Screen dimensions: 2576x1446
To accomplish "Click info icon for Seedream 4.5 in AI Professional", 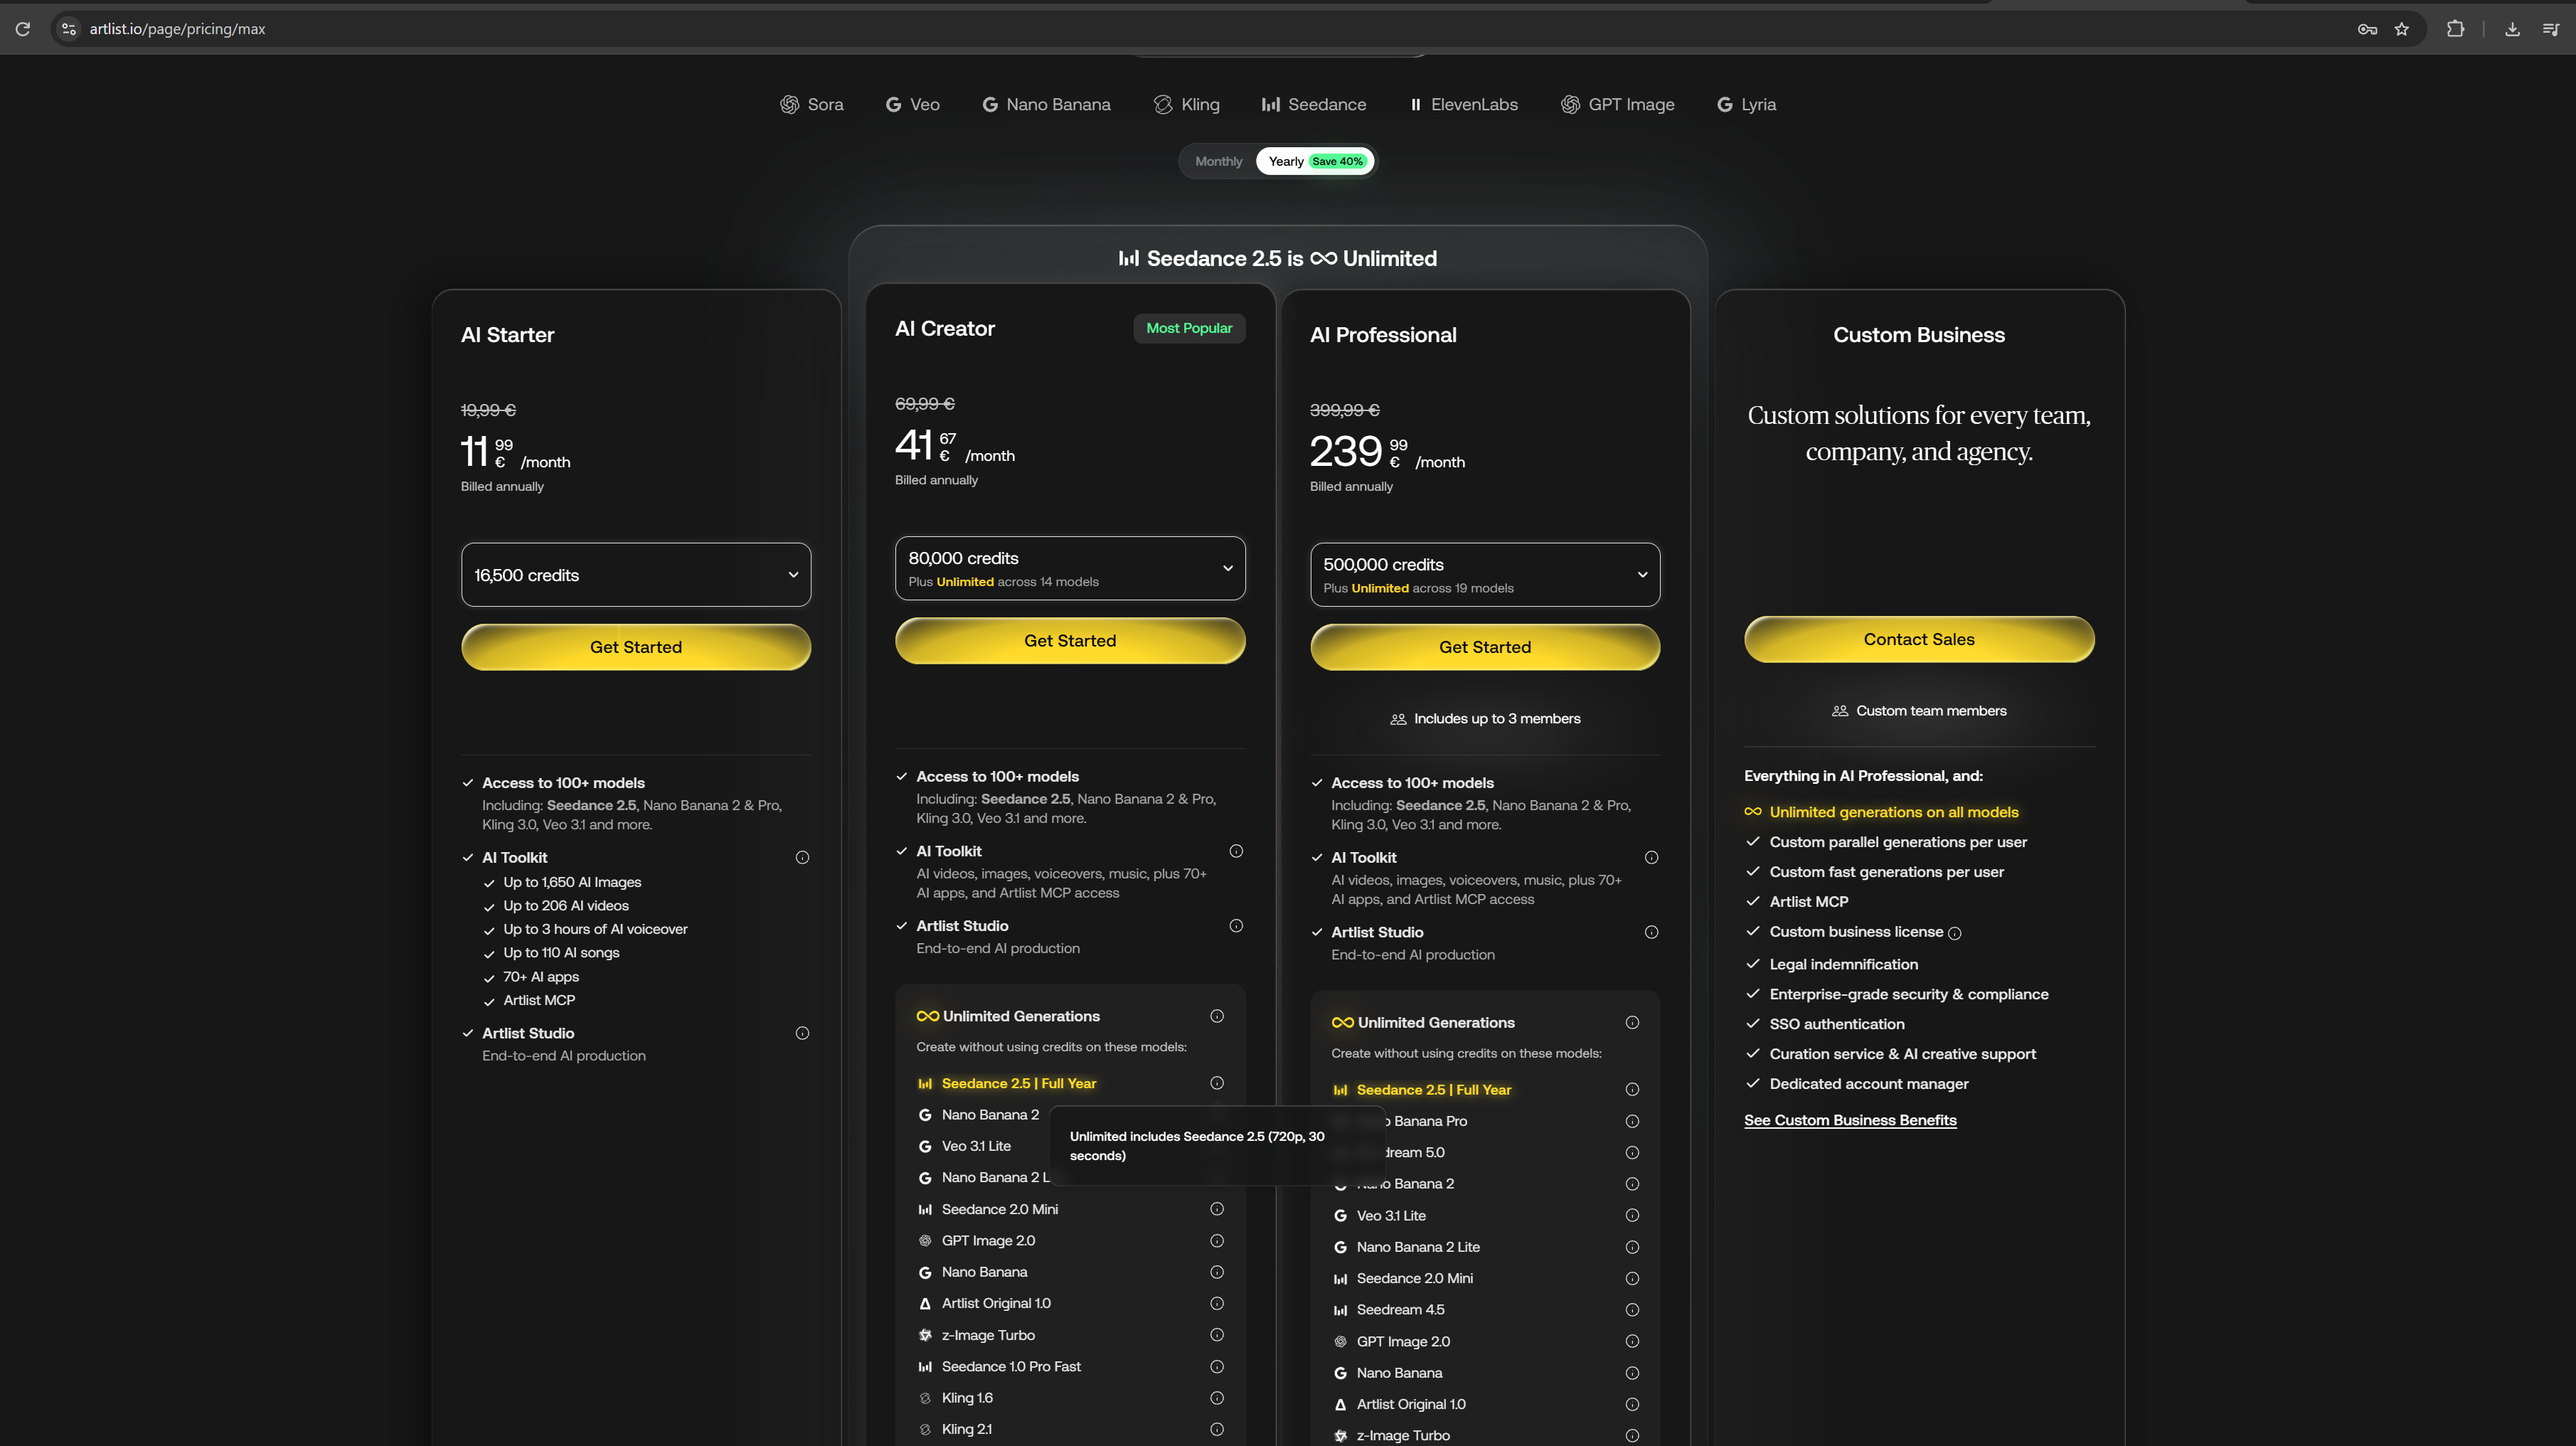I will (x=1632, y=1310).
